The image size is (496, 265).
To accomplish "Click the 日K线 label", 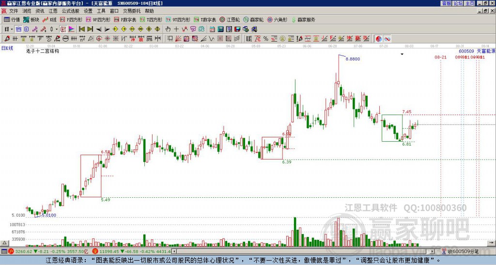I will pyautogui.click(x=7, y=48).
